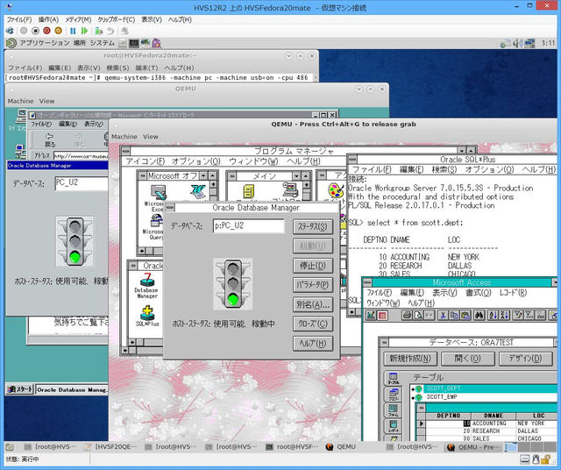
Task: Click the purple Pidgin icon in the MATE panel
Action: coord(156,43)
